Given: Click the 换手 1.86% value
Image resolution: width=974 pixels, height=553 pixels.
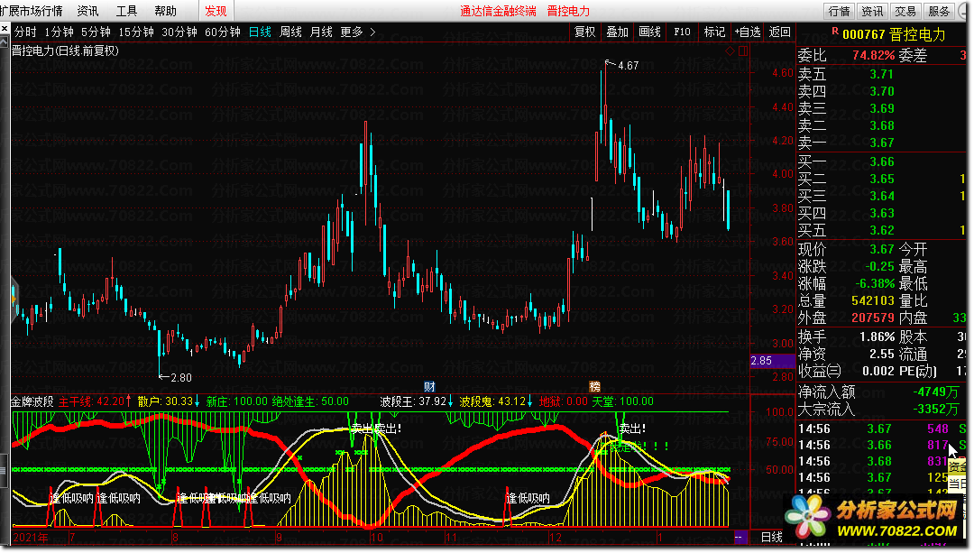Looking at the screenshot, I should 878,336.
